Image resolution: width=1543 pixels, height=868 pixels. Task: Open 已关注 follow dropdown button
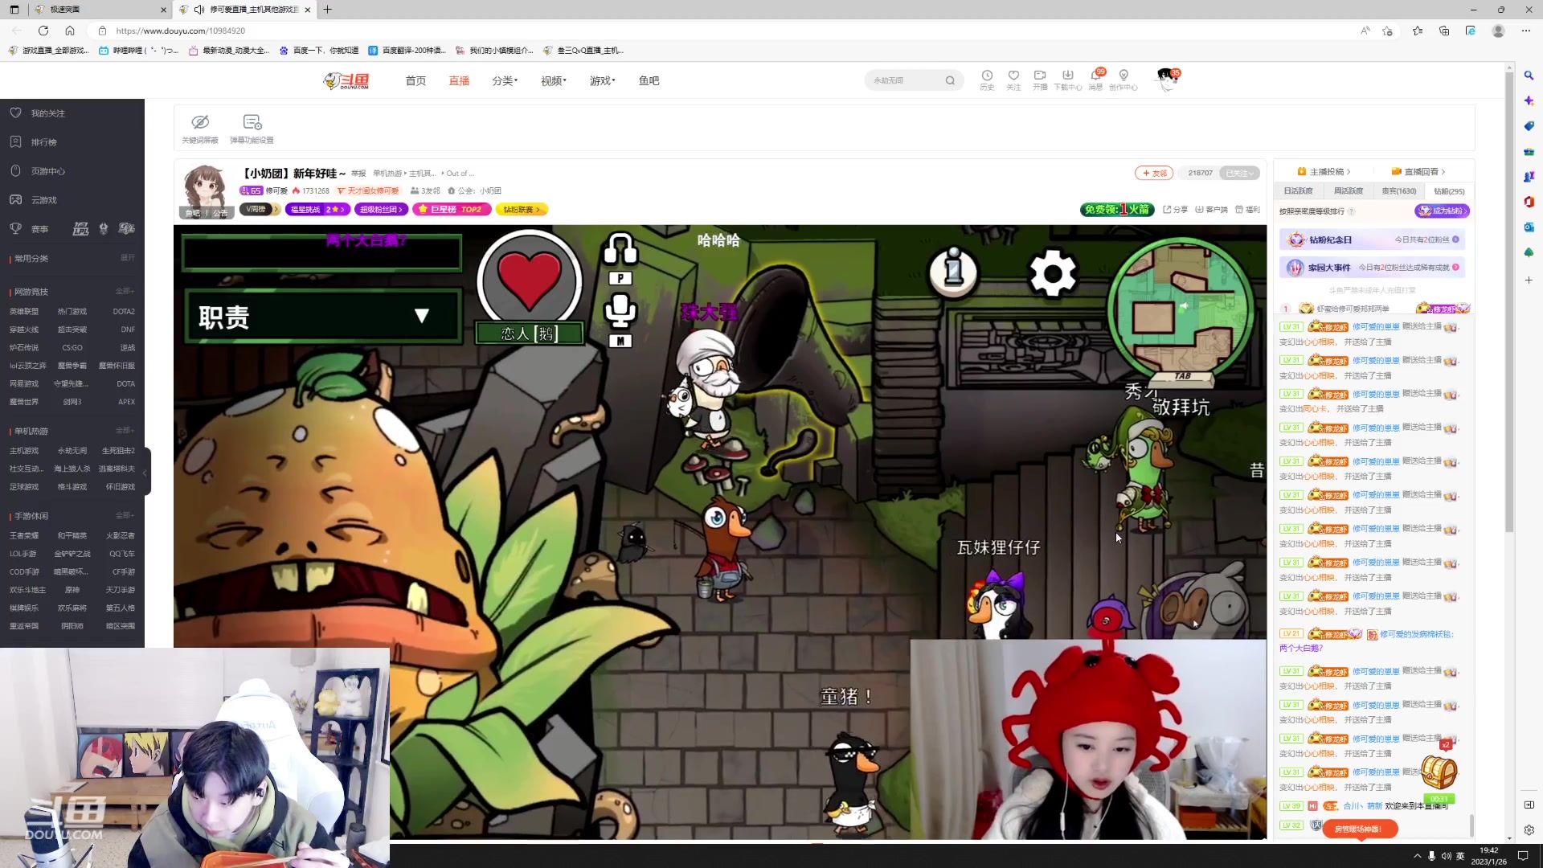1238,173
